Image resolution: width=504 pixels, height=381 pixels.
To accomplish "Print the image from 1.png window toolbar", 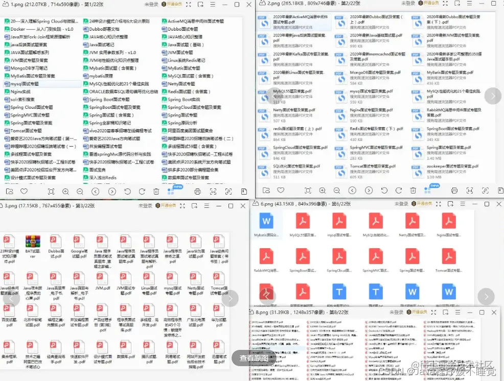I will tap(197, 192).
